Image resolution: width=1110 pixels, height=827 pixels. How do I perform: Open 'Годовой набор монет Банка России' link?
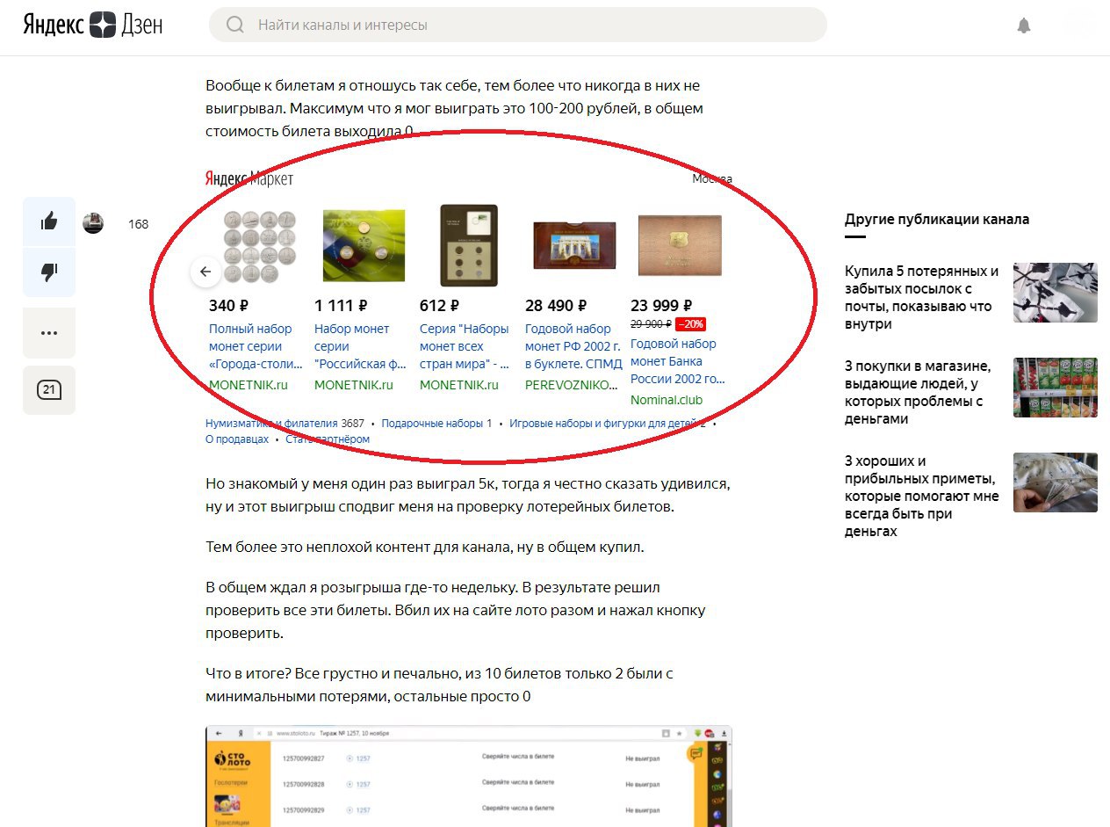pyautogui.click(x=678, y=361)
